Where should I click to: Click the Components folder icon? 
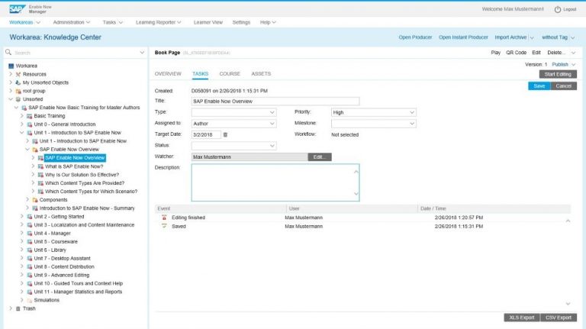34,199
